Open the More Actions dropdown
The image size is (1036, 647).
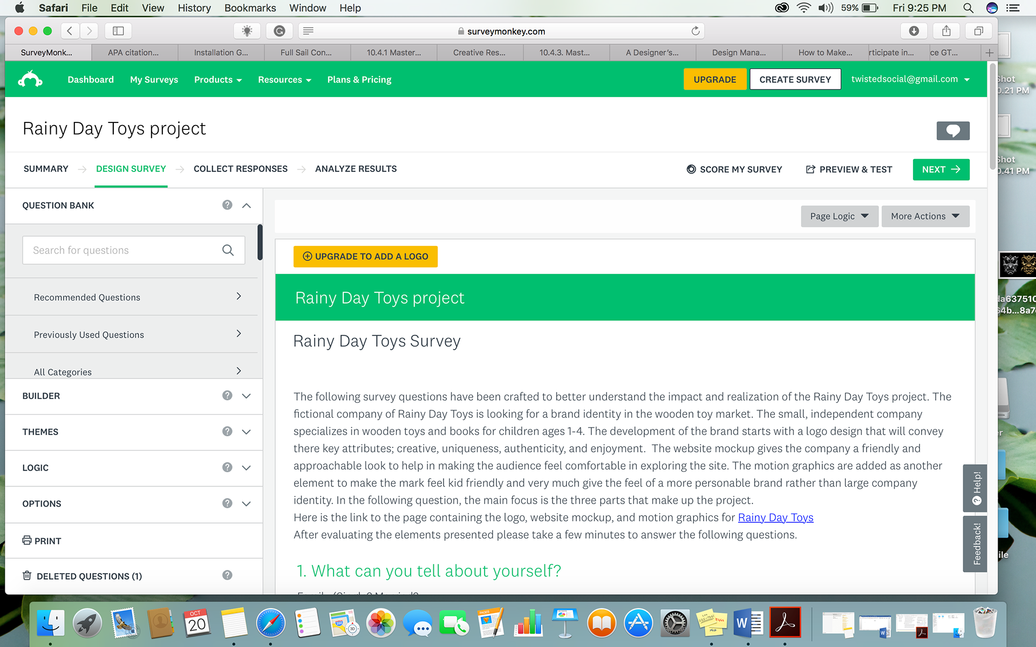[925, 216]
